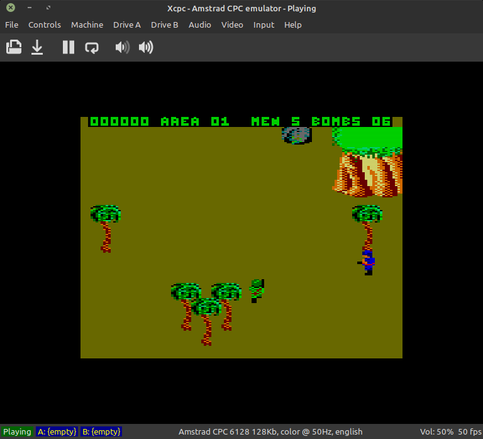Click the blue enemy soldier sprite
Screen dimensions: 483x439
(x=366, y=262)
